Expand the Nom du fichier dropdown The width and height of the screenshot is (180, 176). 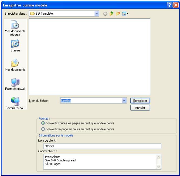click(x=124, y=101)
